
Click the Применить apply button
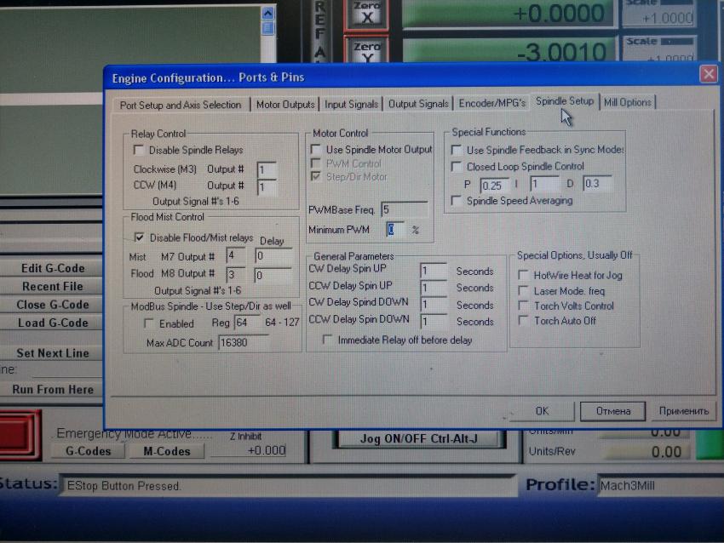click(x=683, y=411)
